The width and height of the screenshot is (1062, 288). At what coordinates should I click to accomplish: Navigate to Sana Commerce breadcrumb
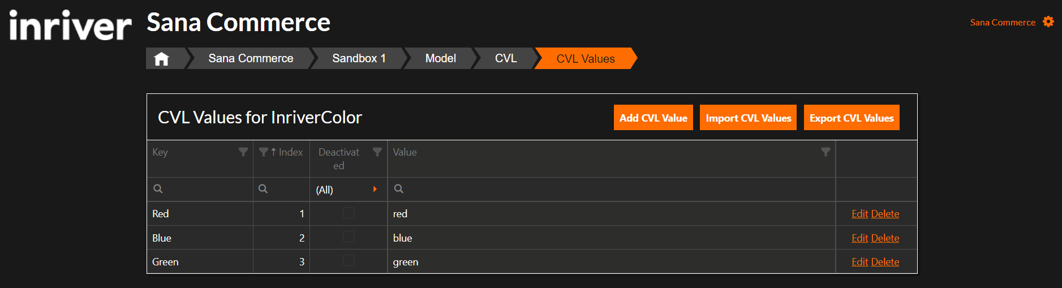[251, 58]
